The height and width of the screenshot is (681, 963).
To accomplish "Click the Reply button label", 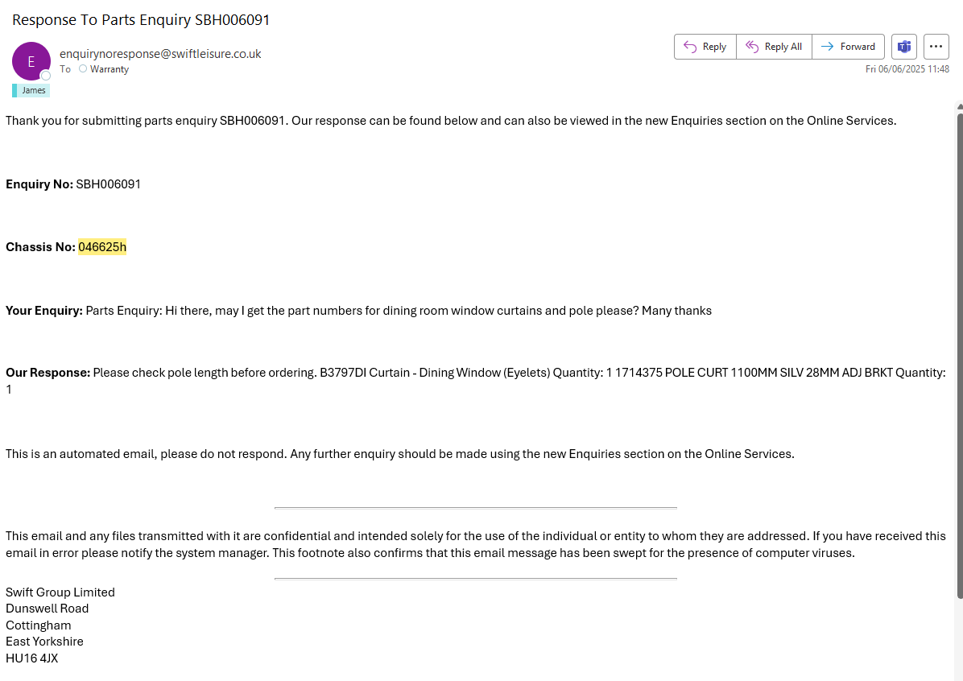I will 714,47.
